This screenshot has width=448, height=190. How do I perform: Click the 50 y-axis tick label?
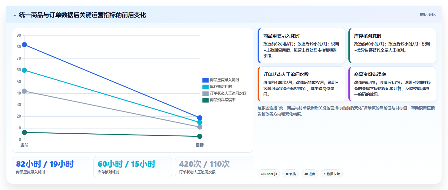coord(19,82)
